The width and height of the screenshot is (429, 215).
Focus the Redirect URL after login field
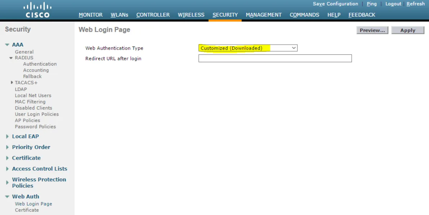click(275, 58)
